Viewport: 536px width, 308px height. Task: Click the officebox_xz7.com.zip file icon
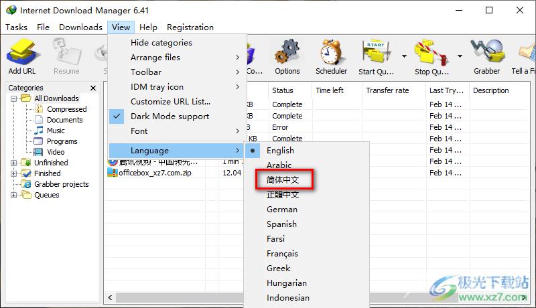(x=113, y=172)
